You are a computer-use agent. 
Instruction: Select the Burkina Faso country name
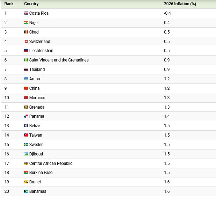[x=41, y=173]
